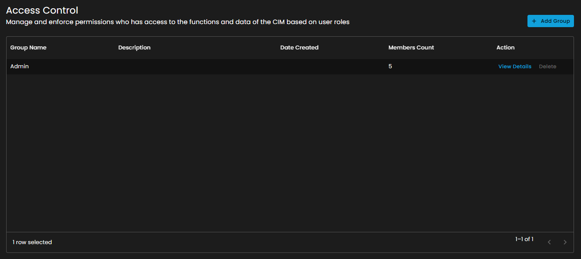Image resolution: width=581 pixels, height=259 pixels.
Task: Click the blank table area below Admin row
Action: click(290, 153)
